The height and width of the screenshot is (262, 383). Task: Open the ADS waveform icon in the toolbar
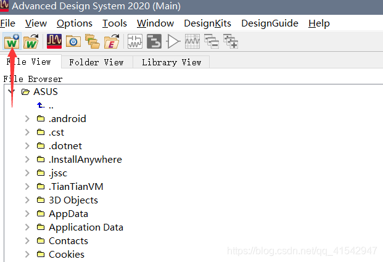54,41
